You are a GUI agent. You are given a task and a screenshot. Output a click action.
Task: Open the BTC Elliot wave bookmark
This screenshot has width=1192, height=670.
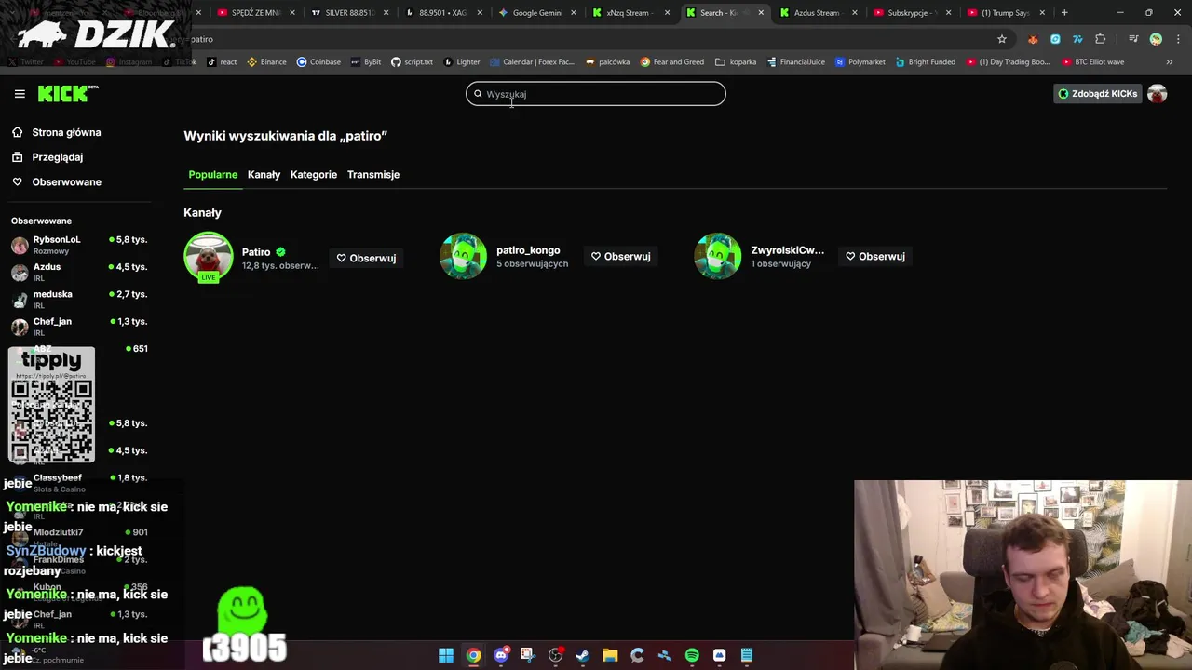[x=1093, y=62]
